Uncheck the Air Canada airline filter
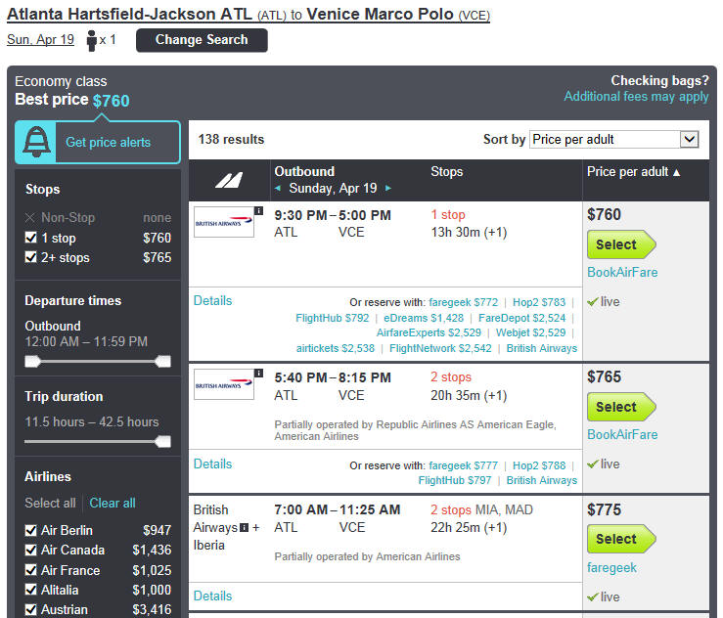The height and width of the screenshot is (618, 723). click(x=30, y=550)
